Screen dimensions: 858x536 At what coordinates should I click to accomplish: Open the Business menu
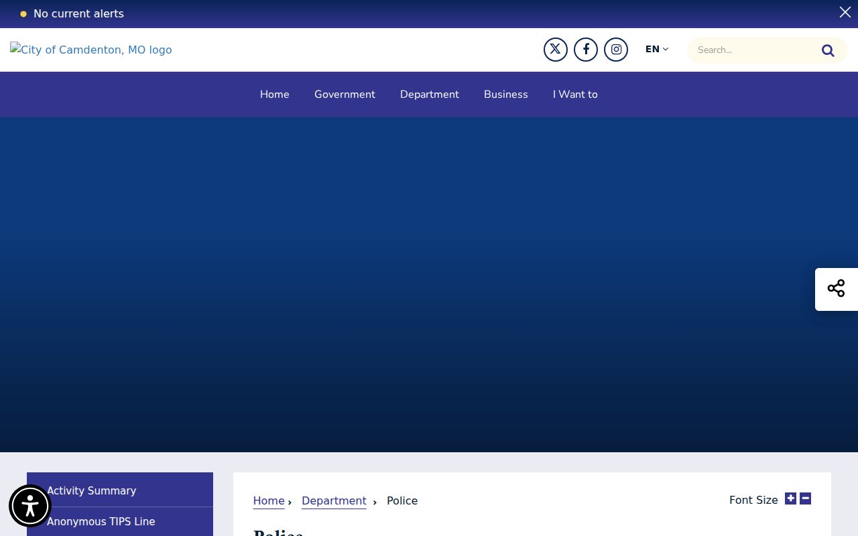tap(506, 94)
